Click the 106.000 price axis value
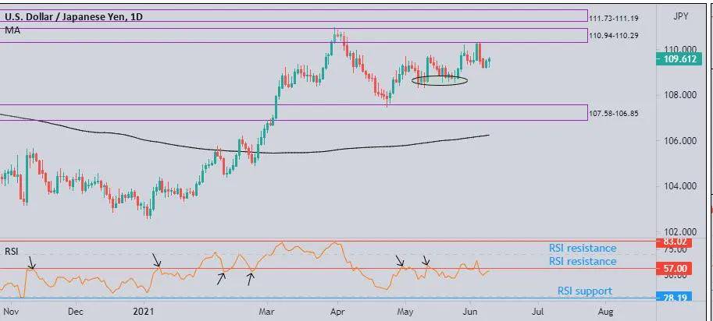 [682, 141]
